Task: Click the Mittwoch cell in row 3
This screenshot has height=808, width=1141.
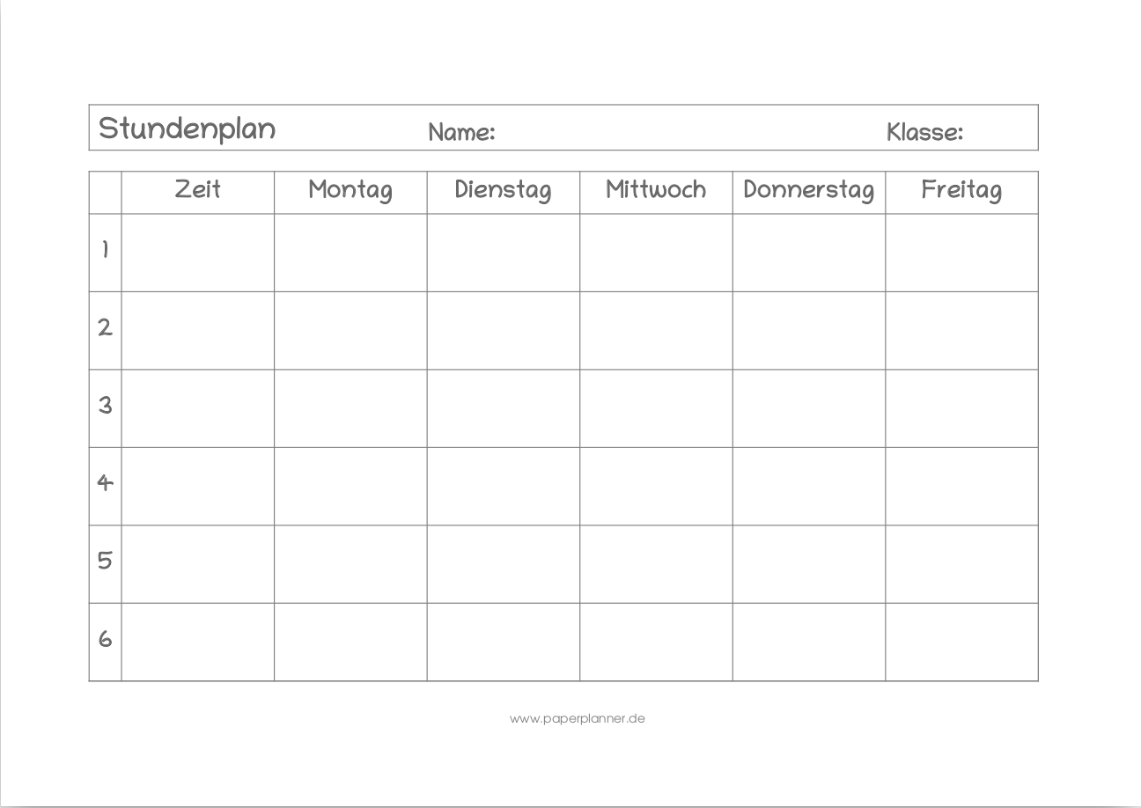Action: tap(656, 408)
